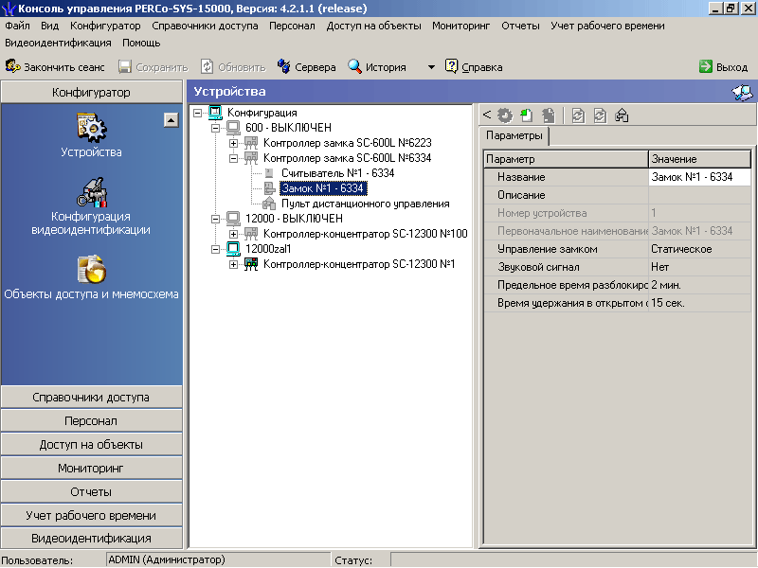The width and height of the screenshot is (758, 568).
Task: Collapse the 12000 - ВЫКЛЮЧЕН node
Action: tap(216, 219)
